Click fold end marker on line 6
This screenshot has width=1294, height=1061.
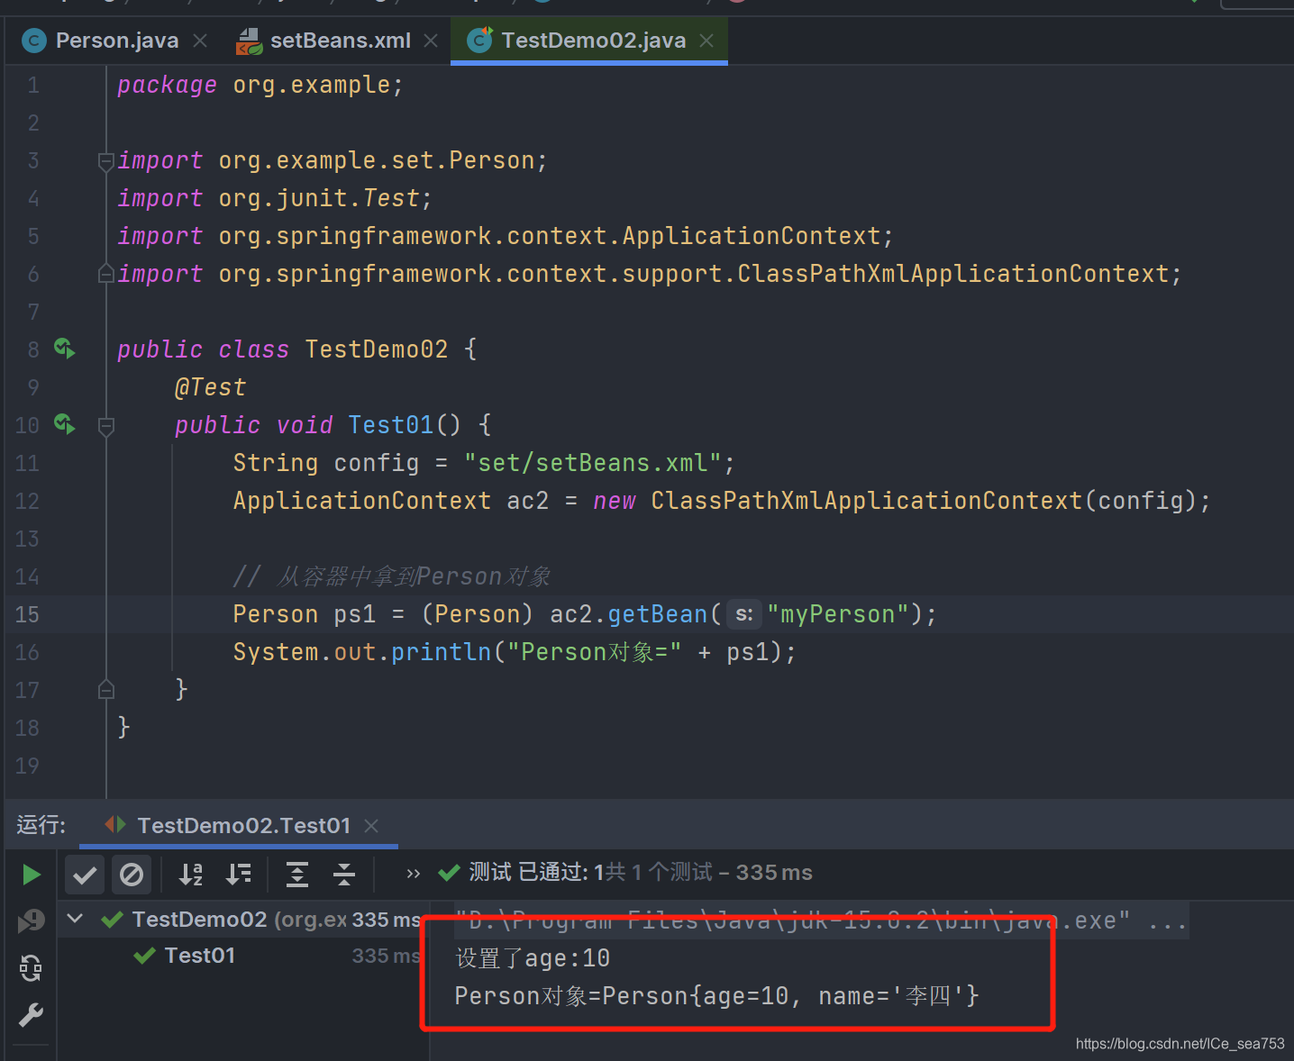tap(105, 274)
